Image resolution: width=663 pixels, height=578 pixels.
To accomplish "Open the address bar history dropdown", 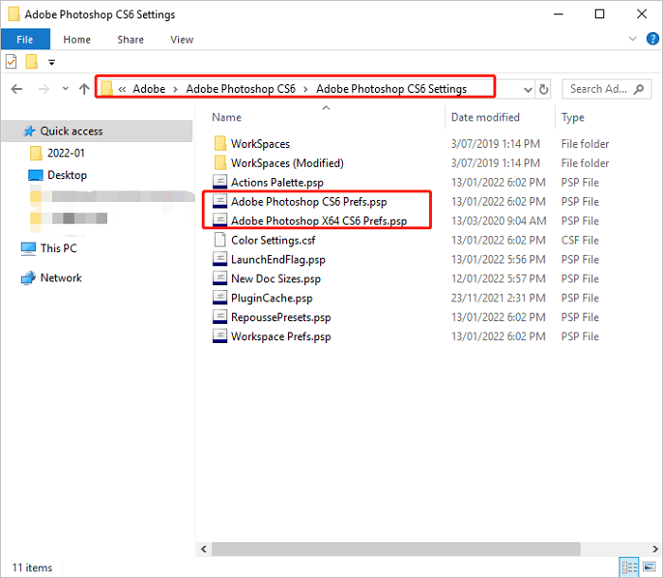I will coord(528,89).
